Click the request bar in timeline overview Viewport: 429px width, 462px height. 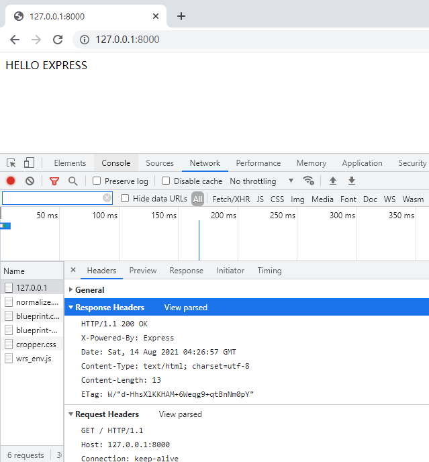click(5, 226)
